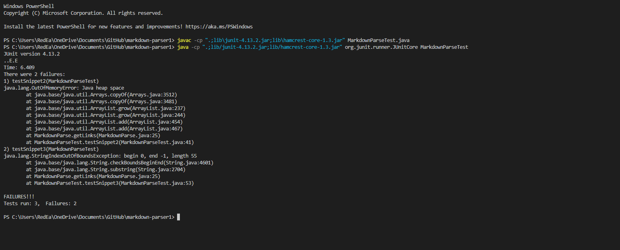The image size is (620, 250).
Task: Click the testSnippet3 failure heading
Action: (x=52, y=149)
